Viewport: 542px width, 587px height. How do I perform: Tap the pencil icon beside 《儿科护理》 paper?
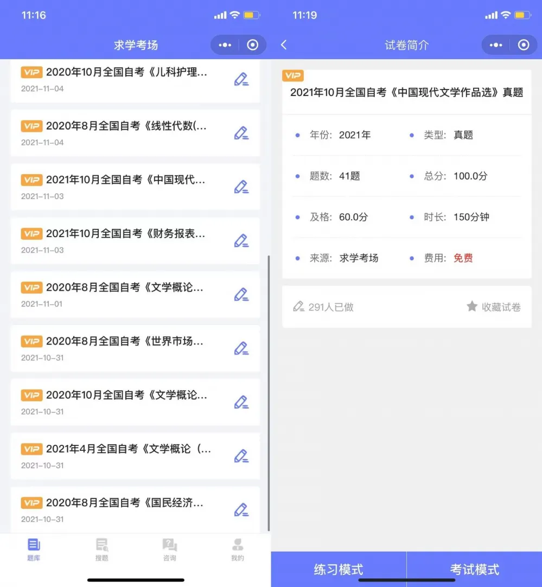[242, 79]
